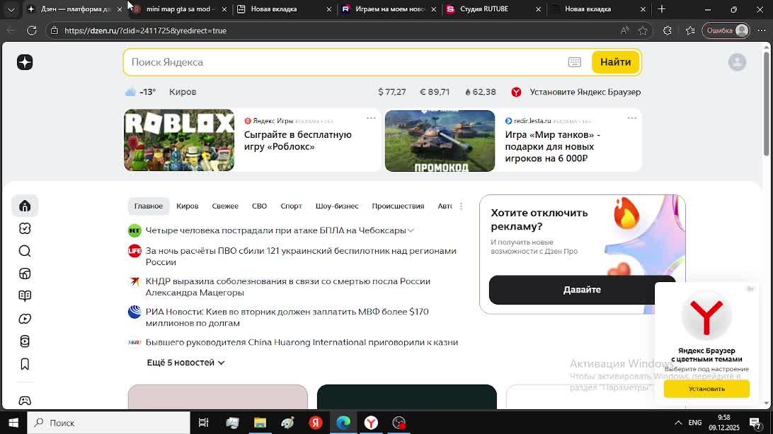The height and width of the screenshot is (434, 773).
Task: Expand the Cheboksary drone news item chevron
Action: click(x=411, y=230)
